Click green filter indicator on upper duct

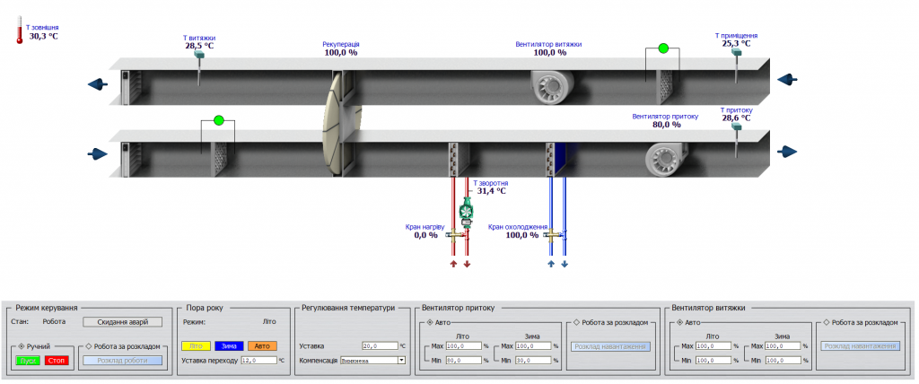[x=663, y=48]
